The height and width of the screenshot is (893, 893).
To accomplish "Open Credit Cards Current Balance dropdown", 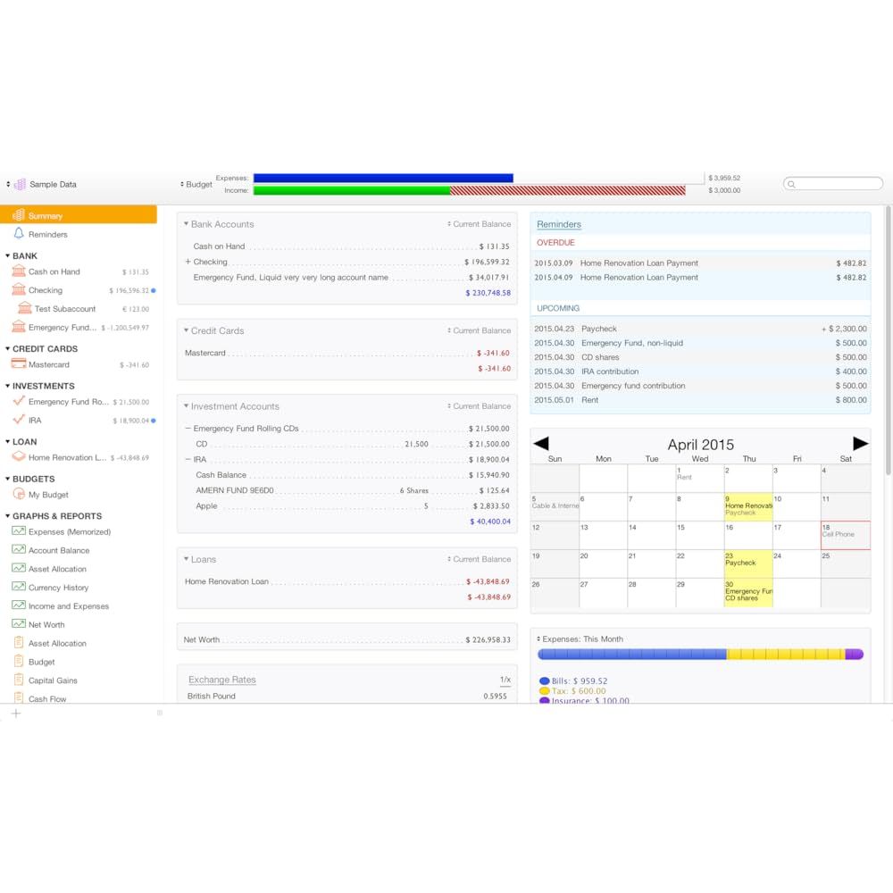I will (x=479, y=330).
